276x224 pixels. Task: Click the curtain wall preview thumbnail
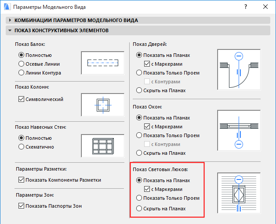point(102,146)
